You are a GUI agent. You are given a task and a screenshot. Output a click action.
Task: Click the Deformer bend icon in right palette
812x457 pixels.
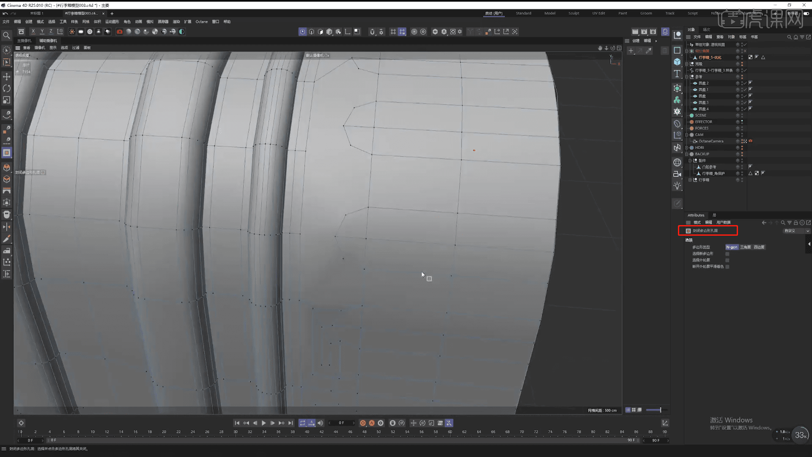(x=677, y=124)
